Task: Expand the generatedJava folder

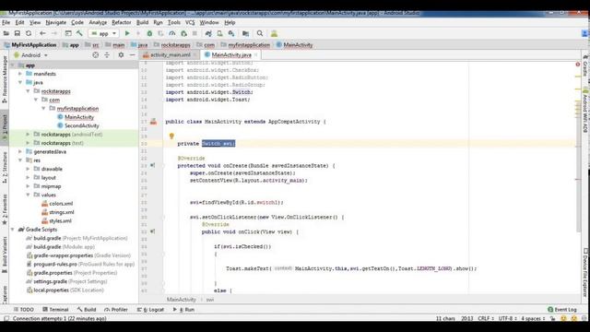Action: point(20,151)
